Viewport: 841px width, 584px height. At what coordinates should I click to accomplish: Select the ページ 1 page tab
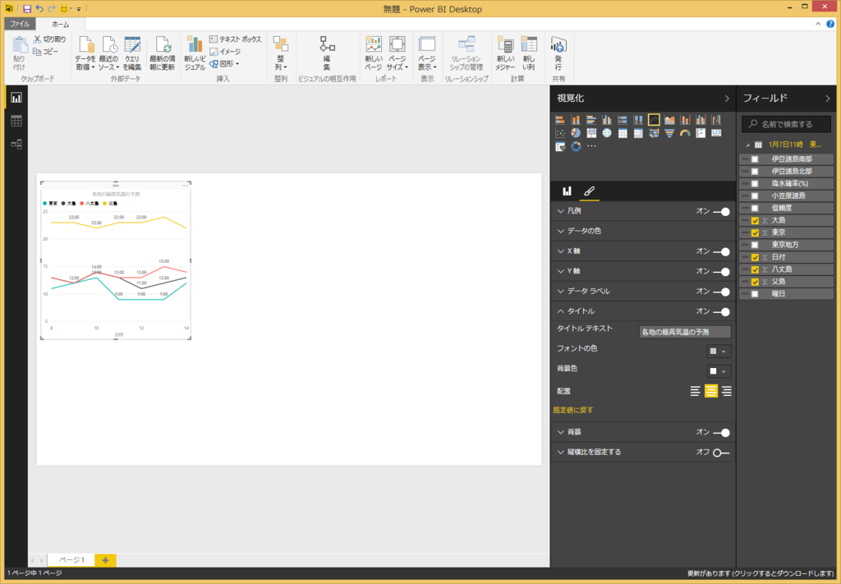click(x=71, y=560)
